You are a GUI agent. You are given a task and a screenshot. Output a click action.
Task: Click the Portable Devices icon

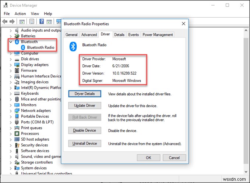(x=17, y=116)
